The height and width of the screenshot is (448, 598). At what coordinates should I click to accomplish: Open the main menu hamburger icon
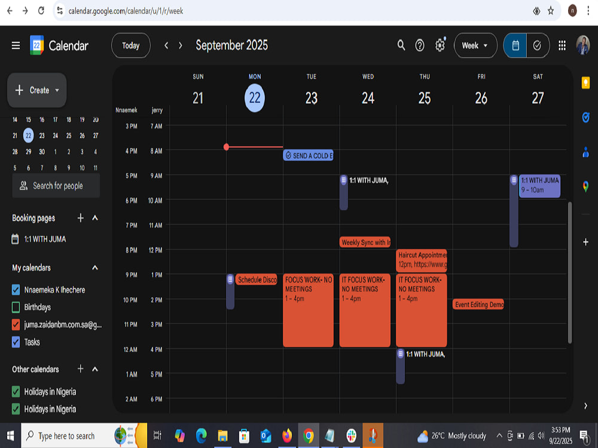16,46
